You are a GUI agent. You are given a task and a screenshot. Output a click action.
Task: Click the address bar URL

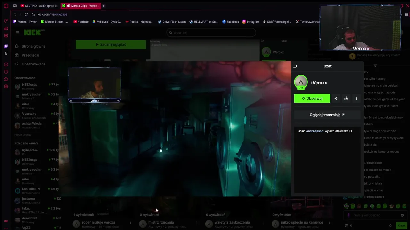(x=52, y=14)
